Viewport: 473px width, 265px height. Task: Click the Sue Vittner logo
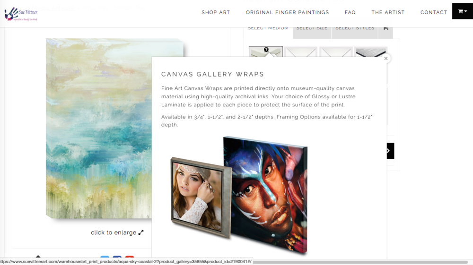point(21,14)
